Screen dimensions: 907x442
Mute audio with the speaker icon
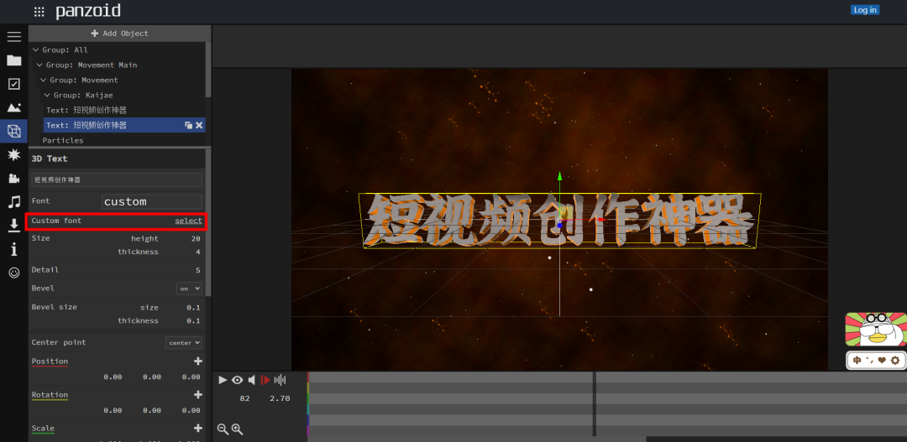coord(251,380)
